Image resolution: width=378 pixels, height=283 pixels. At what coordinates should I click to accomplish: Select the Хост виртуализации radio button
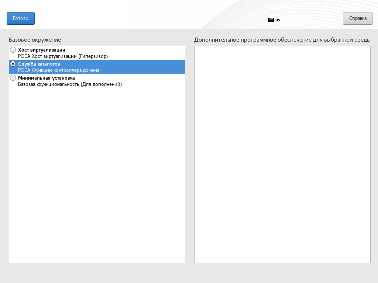tap(13, 50)
